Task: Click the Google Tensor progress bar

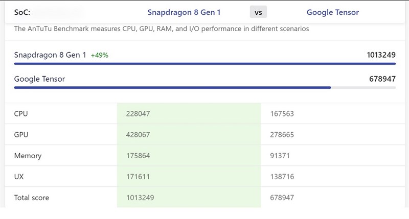Action: point(172,87)
